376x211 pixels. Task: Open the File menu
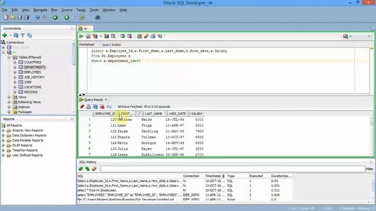(5, 10)
